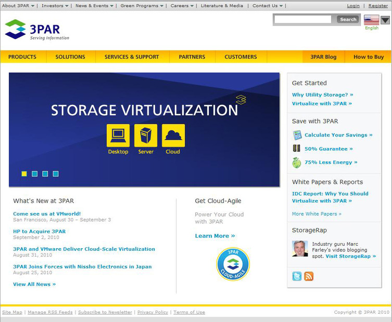Viewport: 392px width, 322px height.
Task: Open the orange RSS feed icon
Action: coord(309,276)
